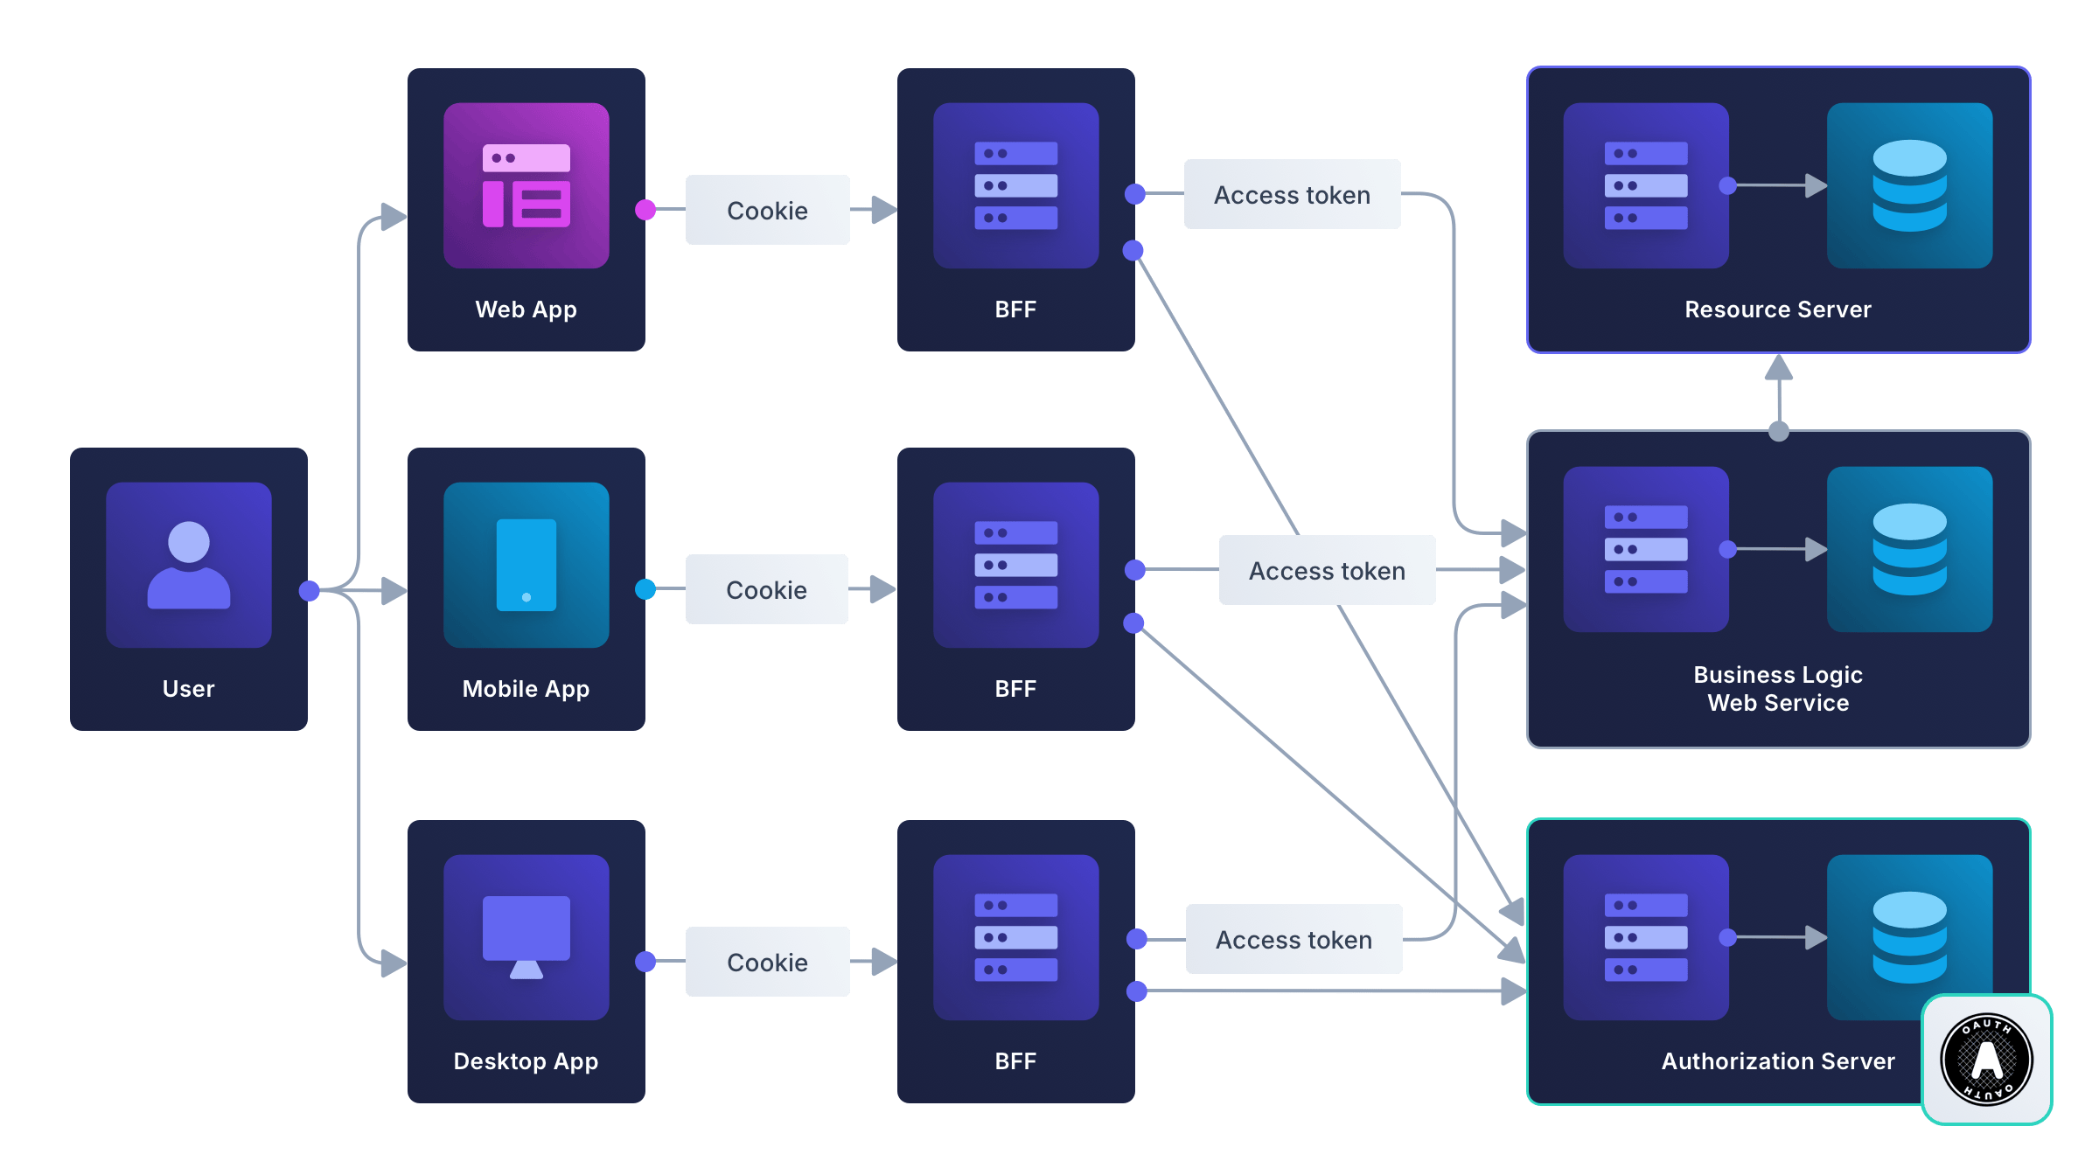Image resolution: width=2099 pixels, height=1175 pixels.
Task: Click the Resource Server's server icon
Action: 1646,185
